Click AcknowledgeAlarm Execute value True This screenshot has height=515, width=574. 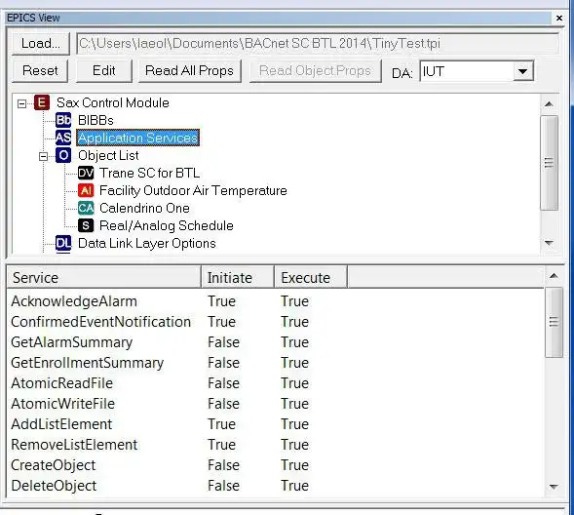click(x=294, y=301)
